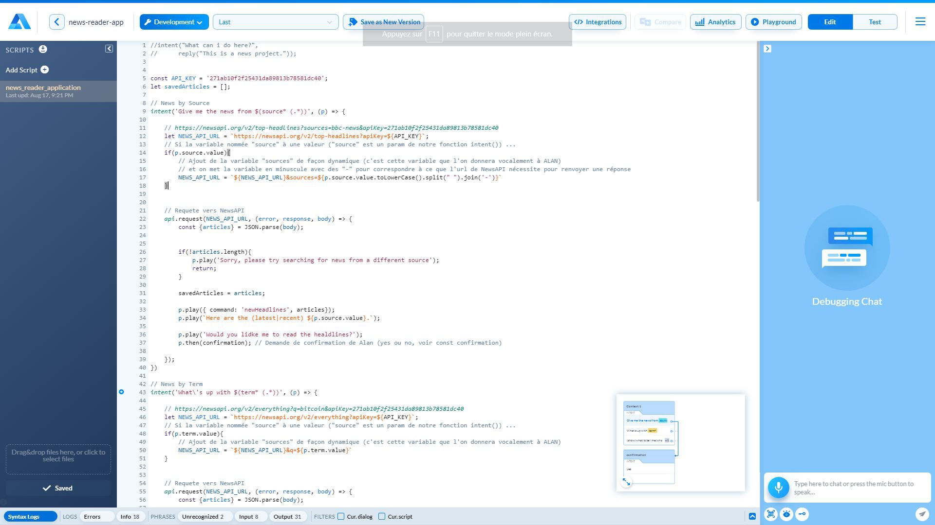The height and width of the screenshot is (525, 935).
Task: Click the Integrations icon button
Action: (597, 21)
